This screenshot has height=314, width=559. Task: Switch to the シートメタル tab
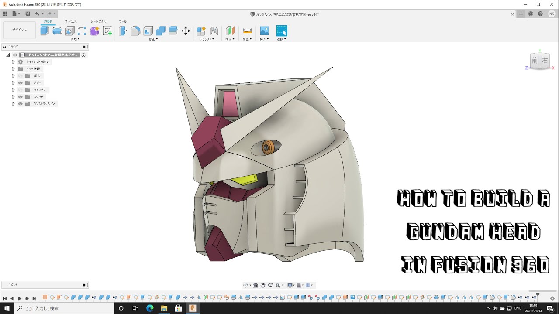point(98,21)
